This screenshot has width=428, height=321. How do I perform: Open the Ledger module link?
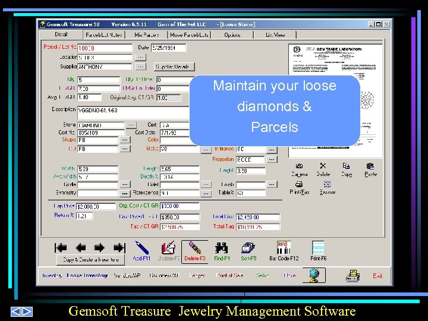pyautogui.click(x=197, y=275)
